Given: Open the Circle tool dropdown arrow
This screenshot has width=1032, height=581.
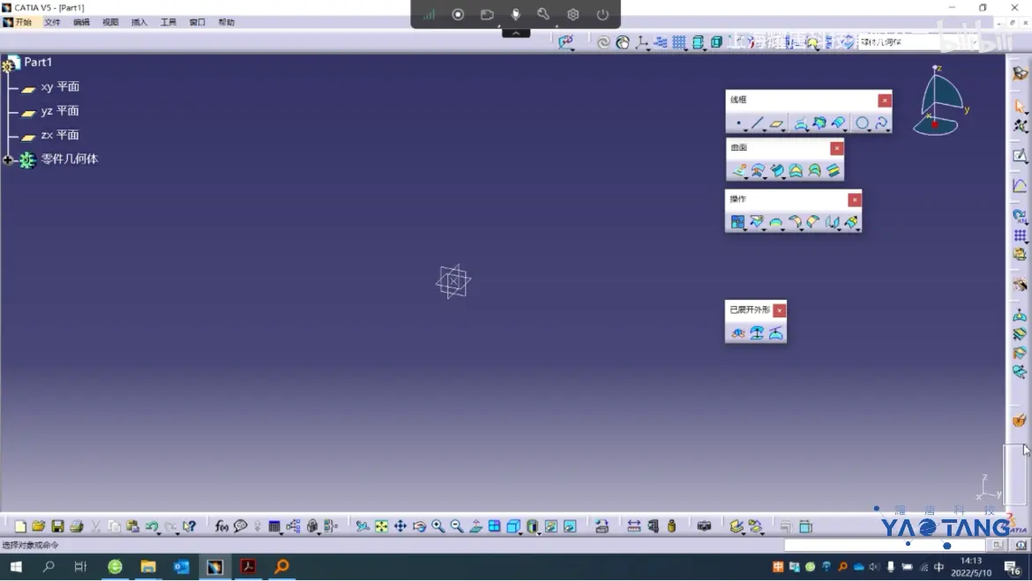Looking at the screenshot, I should click(x=870, y=130).
